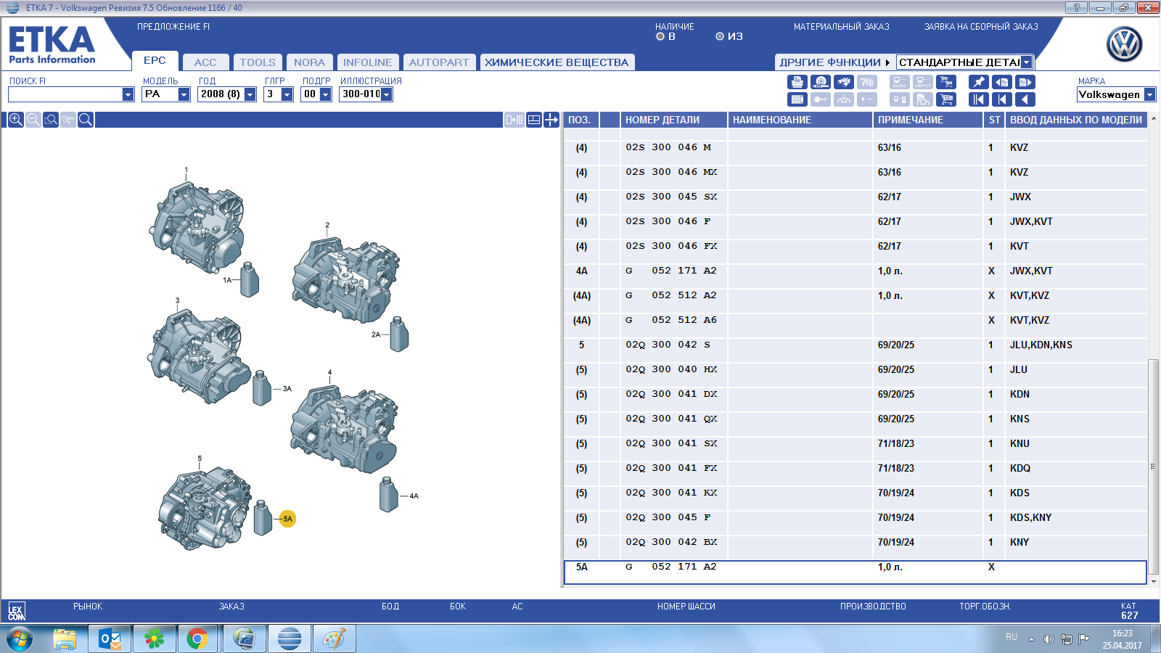Click the Volkswagen logo at the top right
The width and height of the screenshot is (1161, 653).
[1124, 44]
